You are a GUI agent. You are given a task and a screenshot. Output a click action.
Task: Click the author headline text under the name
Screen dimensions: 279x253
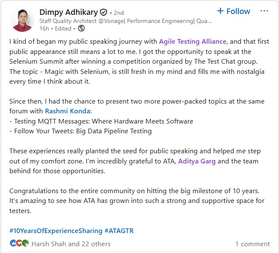click(125, 21)
